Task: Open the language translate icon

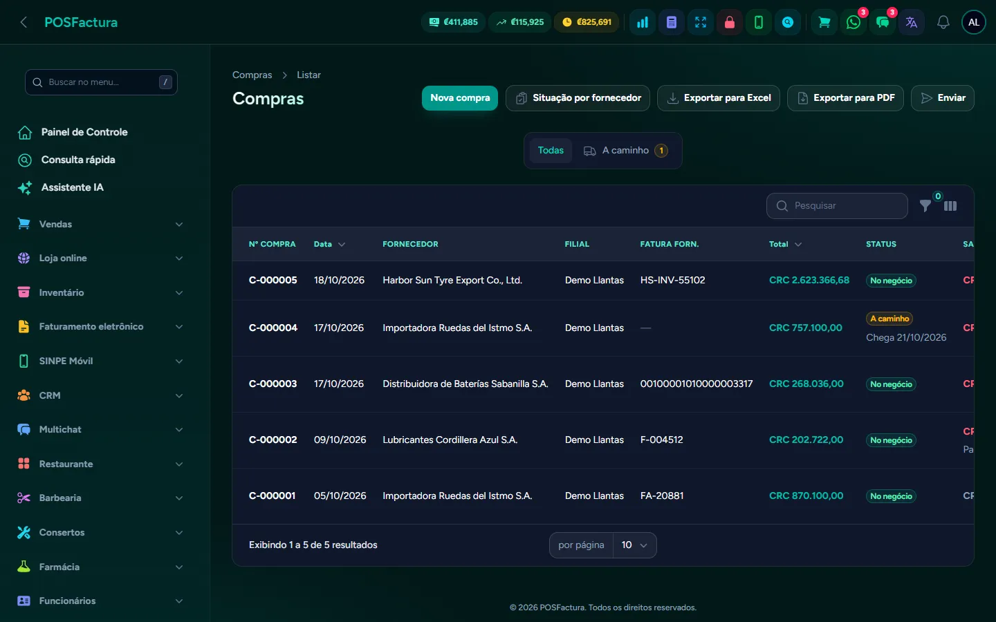Action: (x=912, y=22)
